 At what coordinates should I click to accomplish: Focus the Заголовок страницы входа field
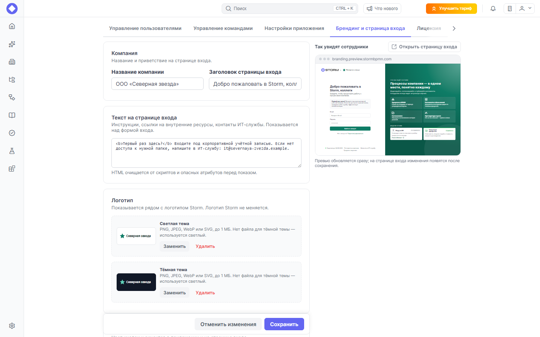(255, 84)
